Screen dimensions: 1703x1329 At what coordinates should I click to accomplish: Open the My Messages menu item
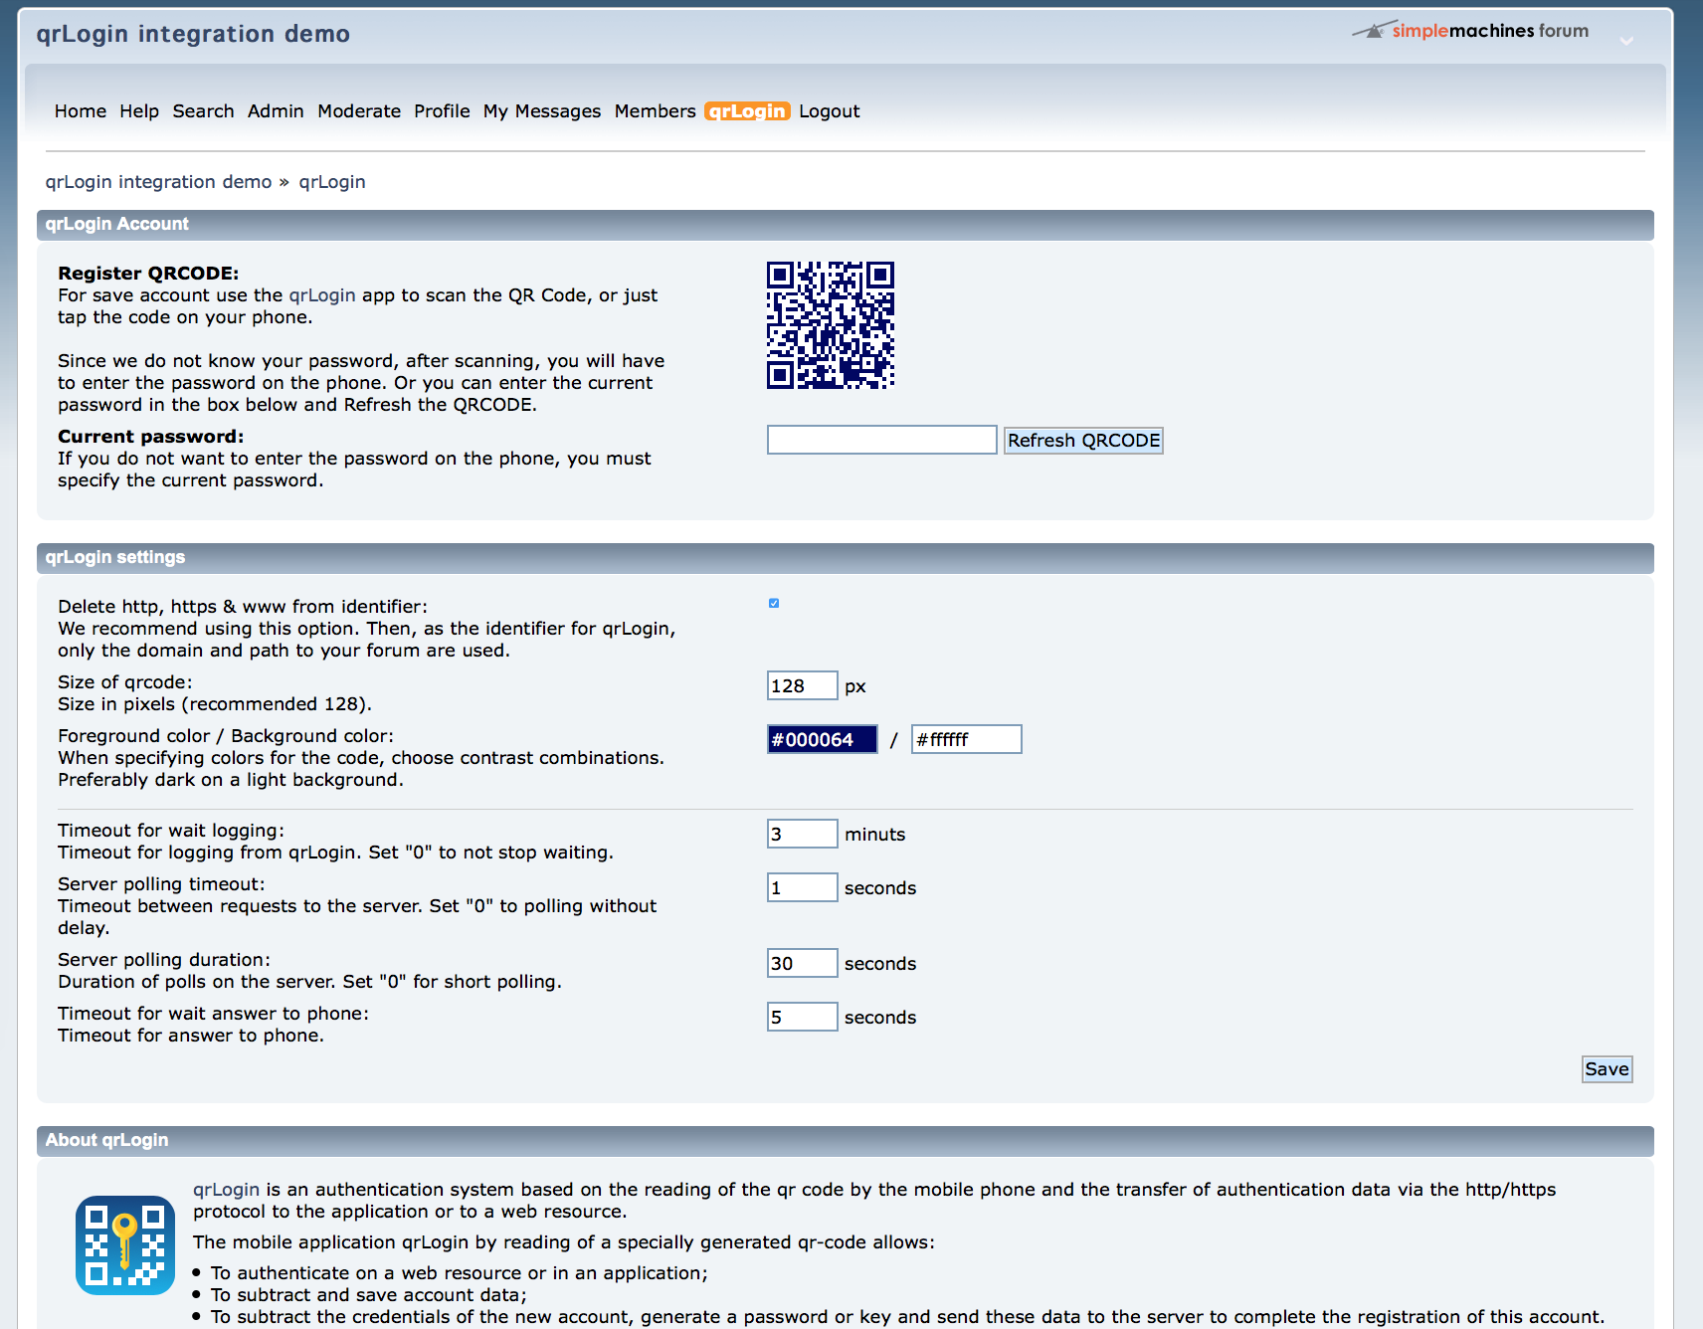point(542,111)
